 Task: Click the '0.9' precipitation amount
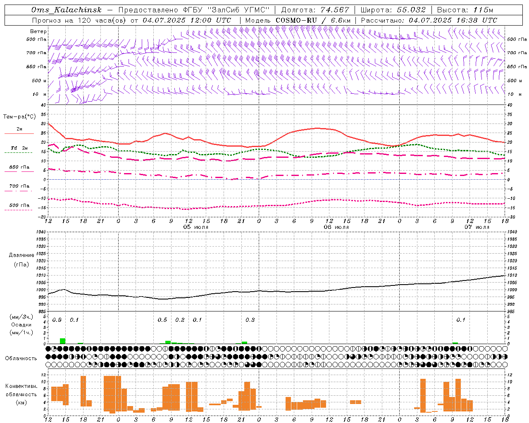[57, 320]
